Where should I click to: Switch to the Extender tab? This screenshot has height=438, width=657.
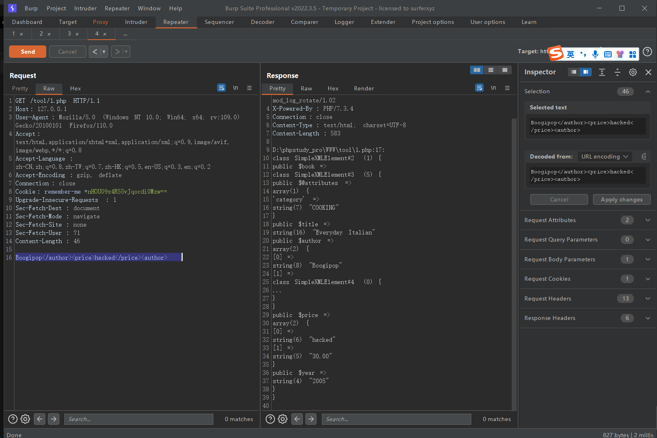point(383,22)
